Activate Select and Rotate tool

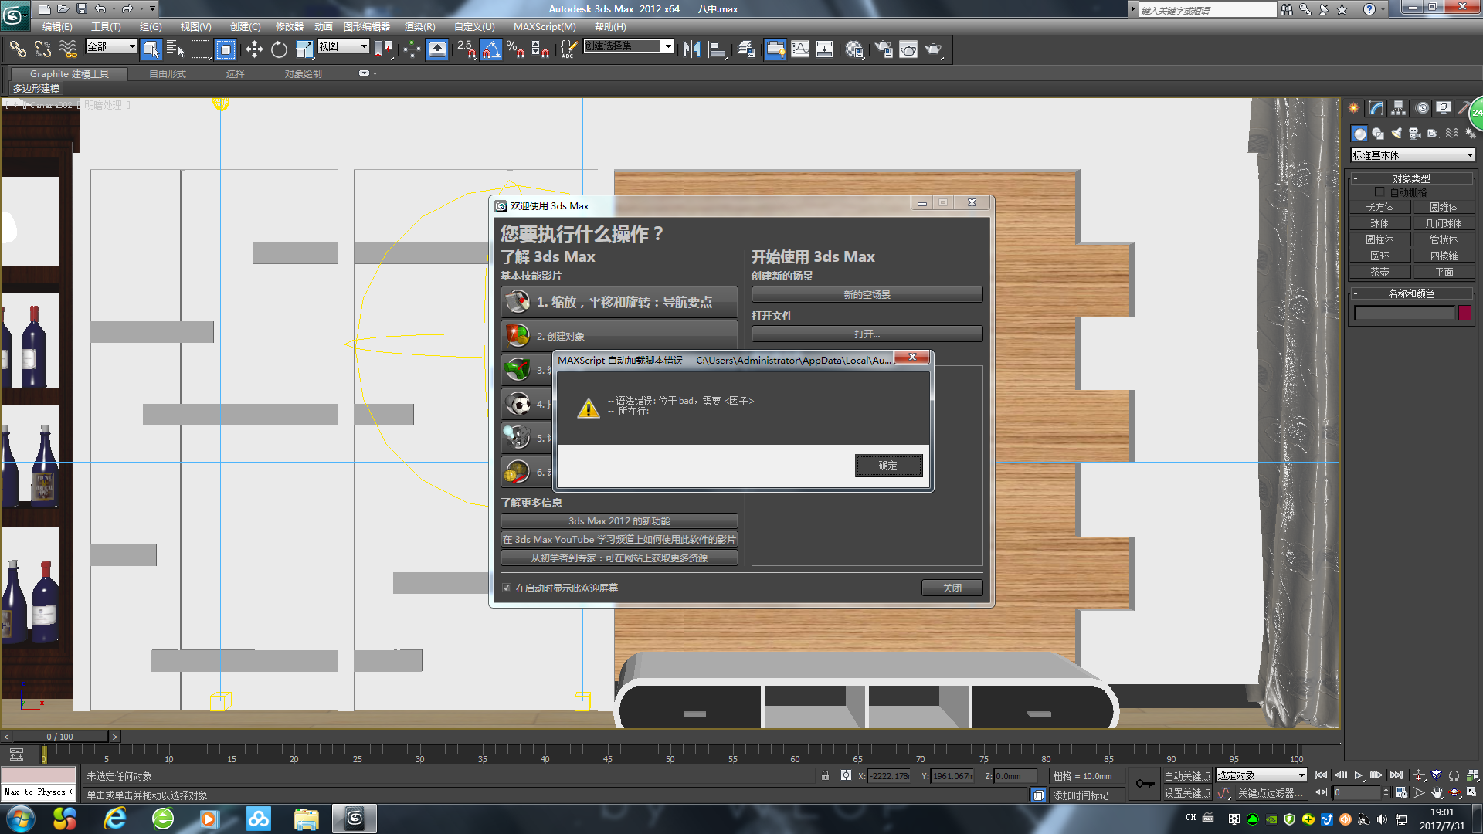click(x=279, y=49)
